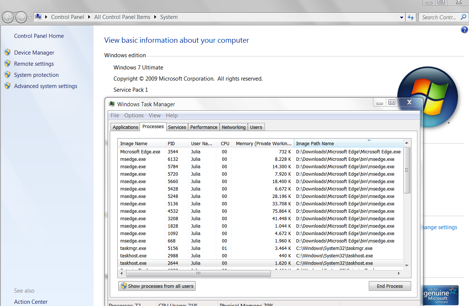Screen dimensions: 469x306
Task: Select the Microsoft Edge.exe process row
Action: [260, 152]
